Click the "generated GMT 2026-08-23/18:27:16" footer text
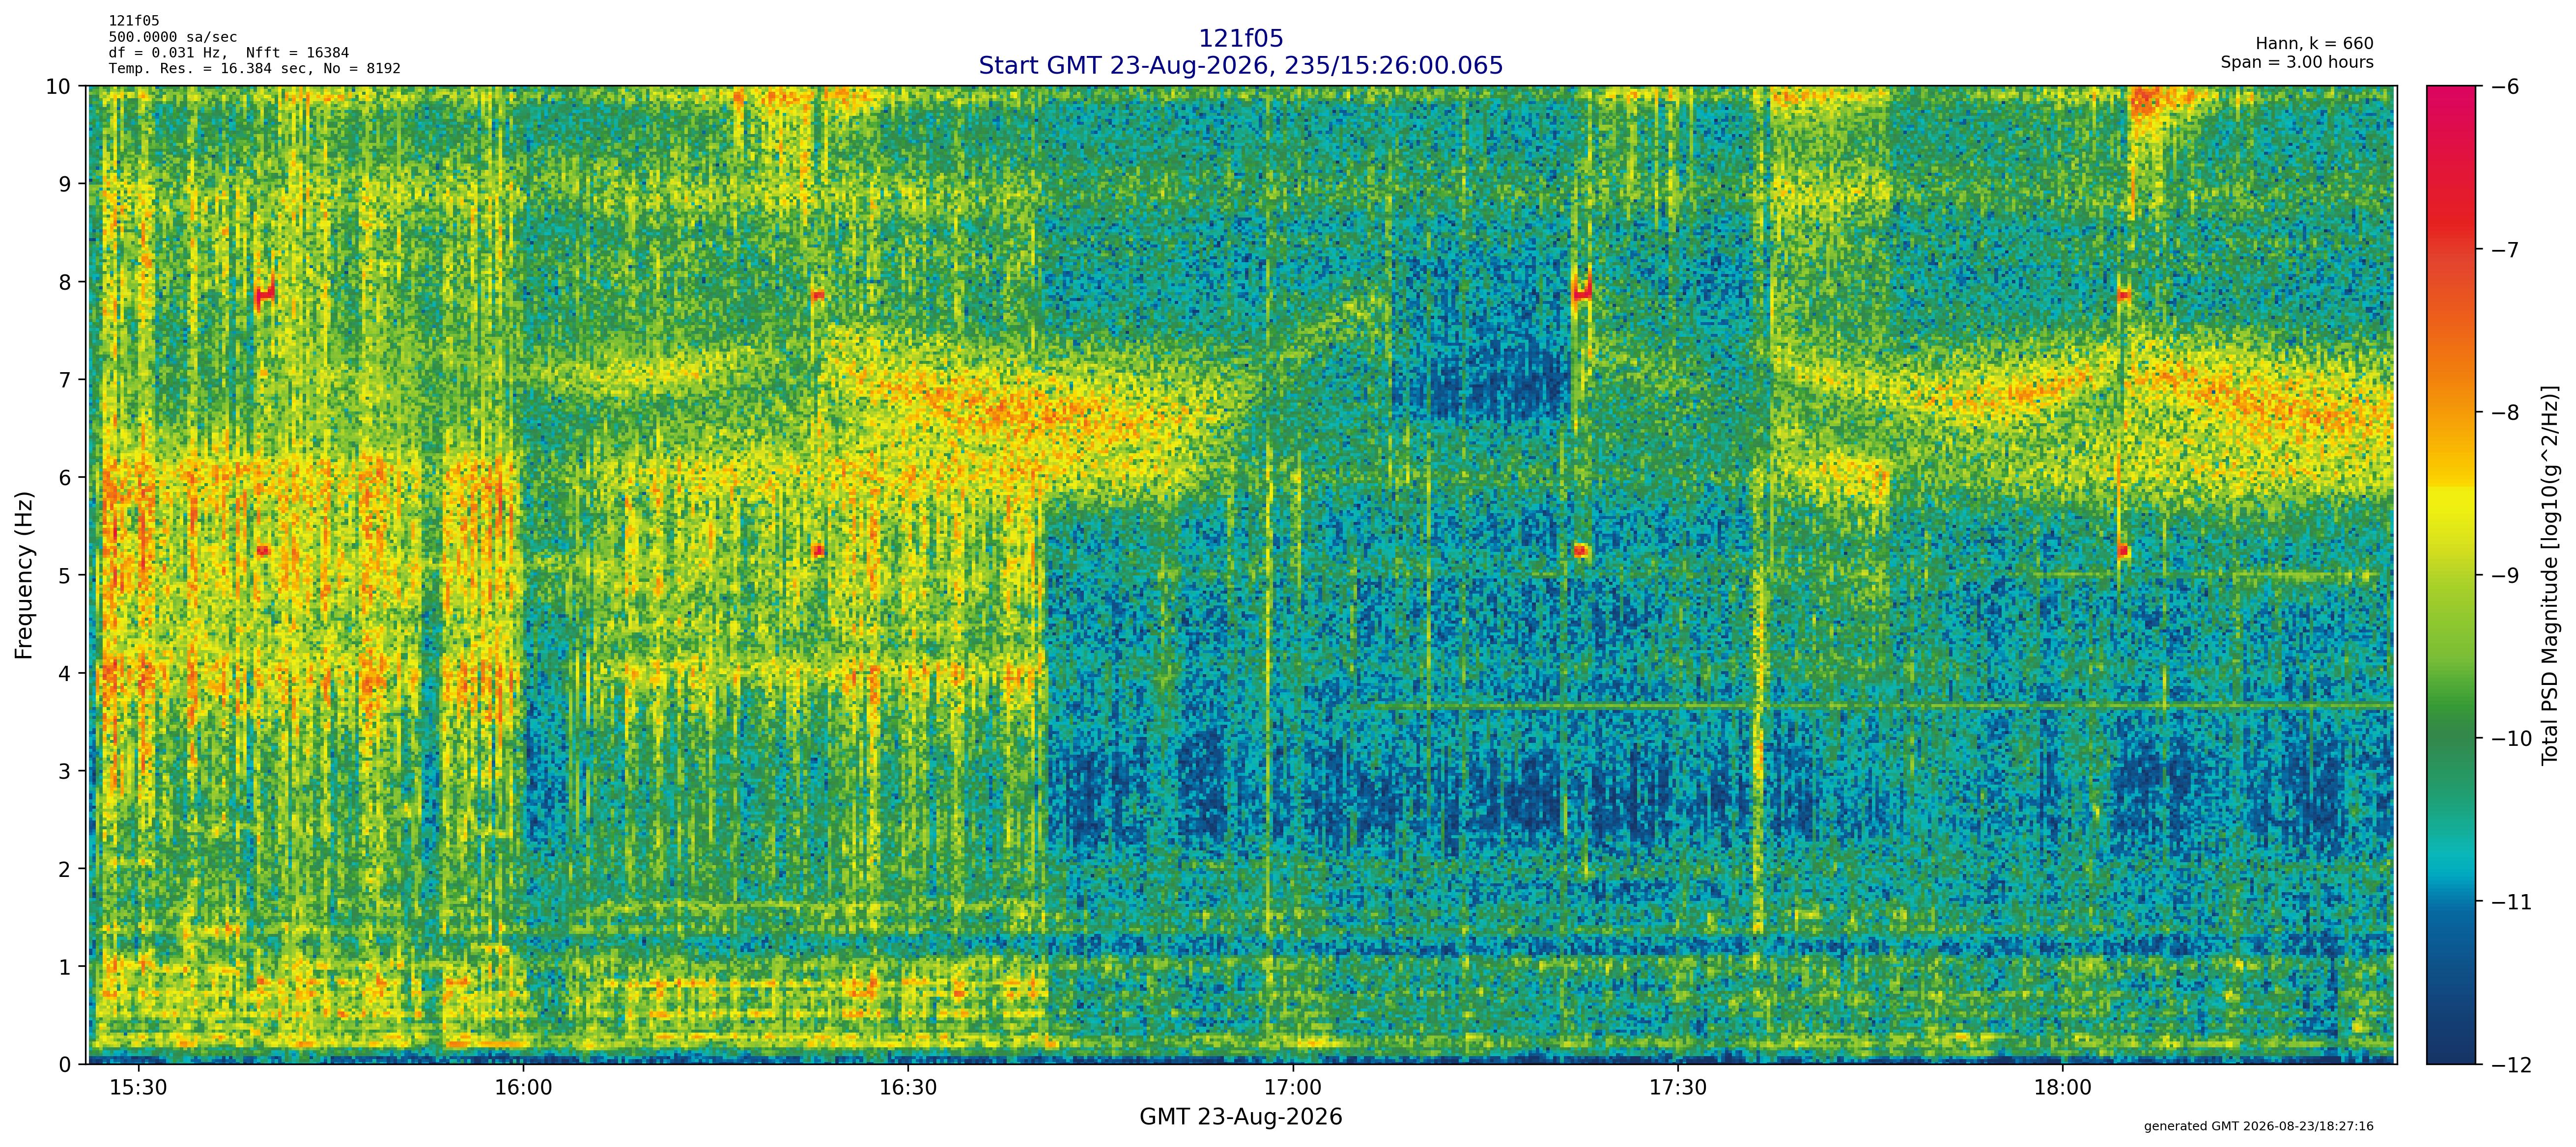 pyautogui.click(x=2258, y=1126)
